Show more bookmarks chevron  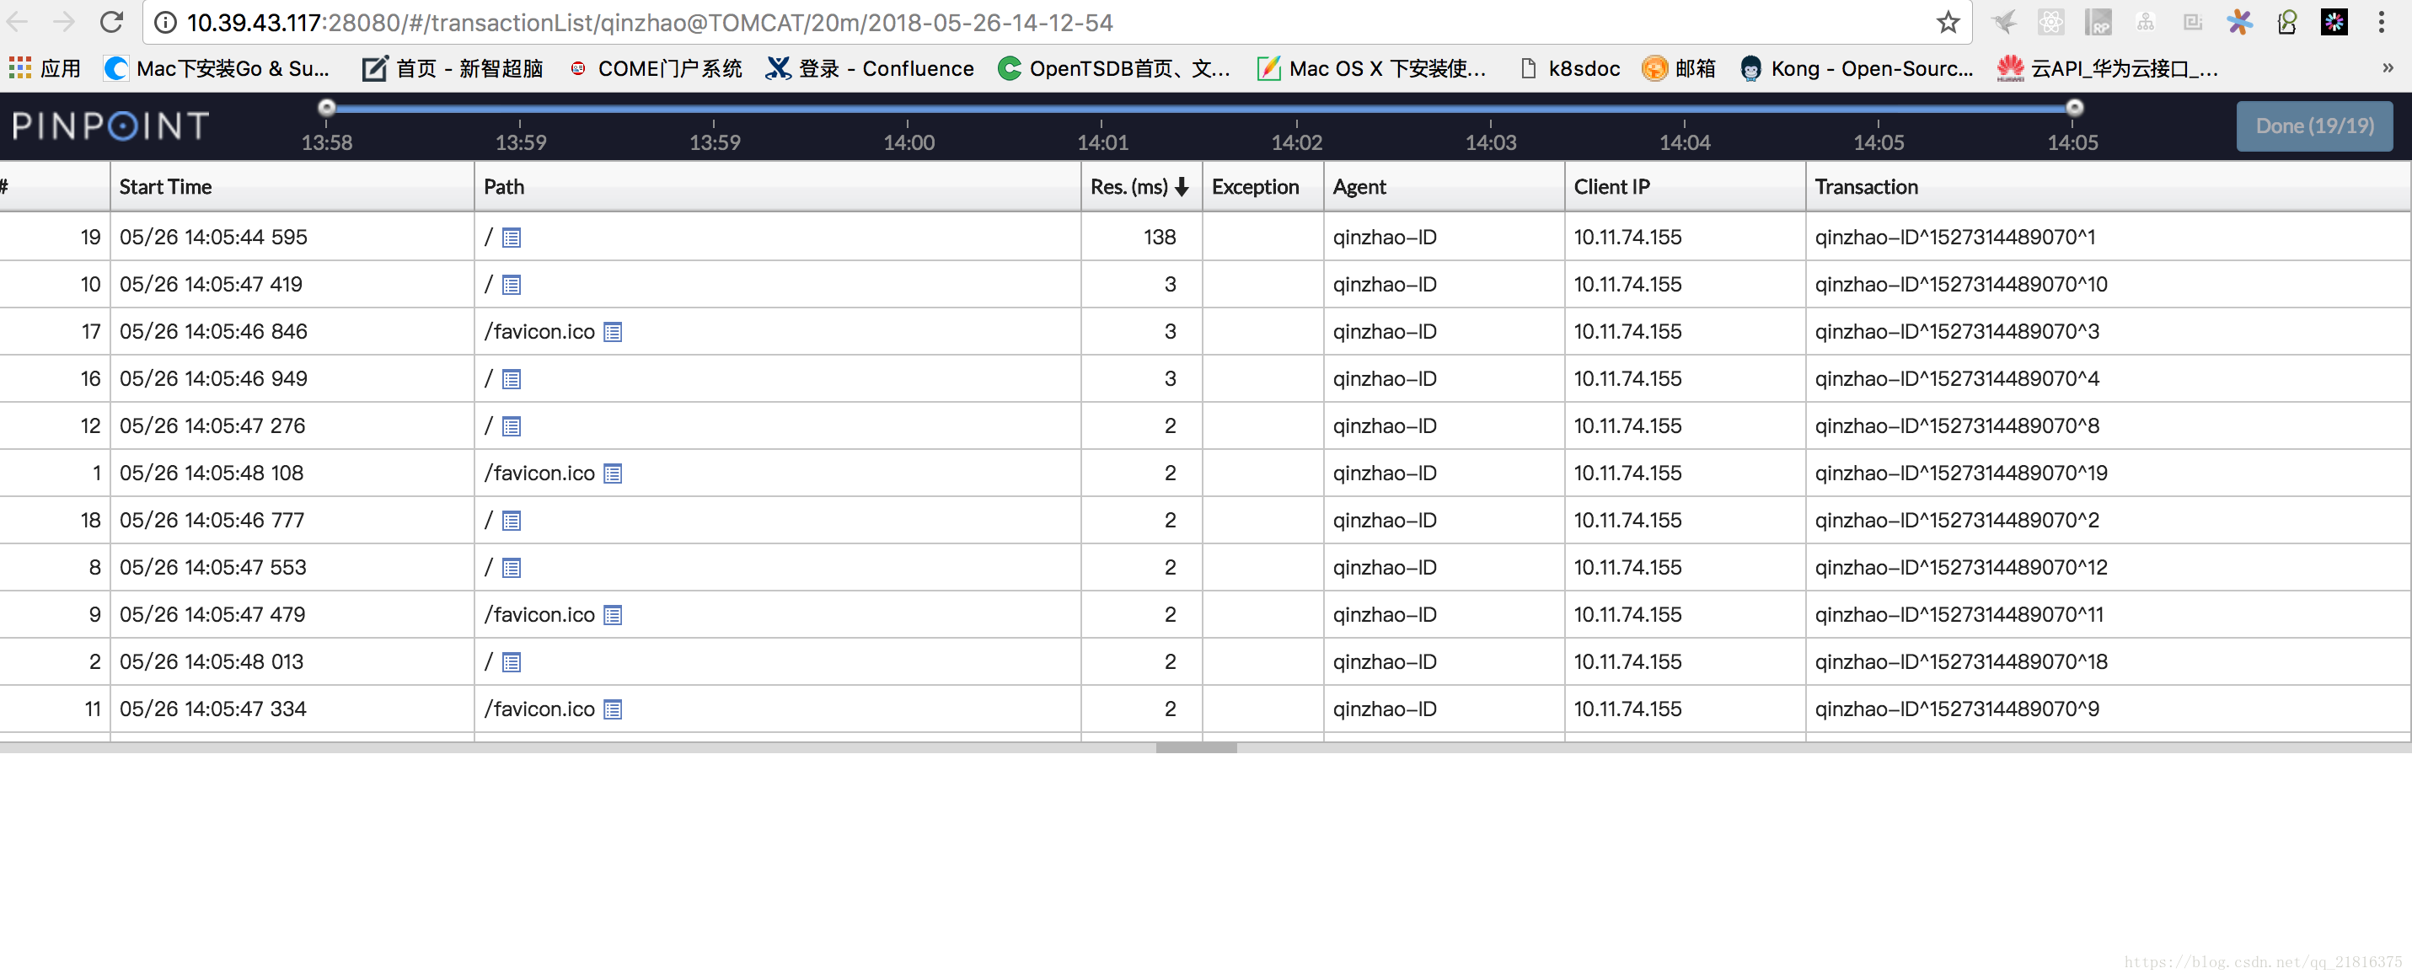(2387, 68)
